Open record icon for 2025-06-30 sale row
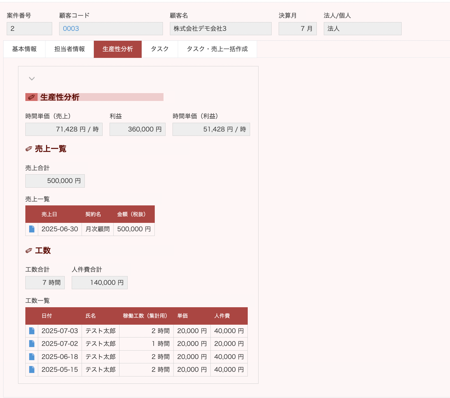This screenshot has height=398, width=450. point(32,229)
